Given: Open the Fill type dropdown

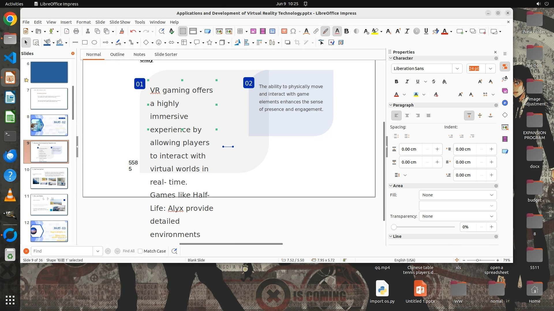Looking at the screenshot, I should pos(458,195).
